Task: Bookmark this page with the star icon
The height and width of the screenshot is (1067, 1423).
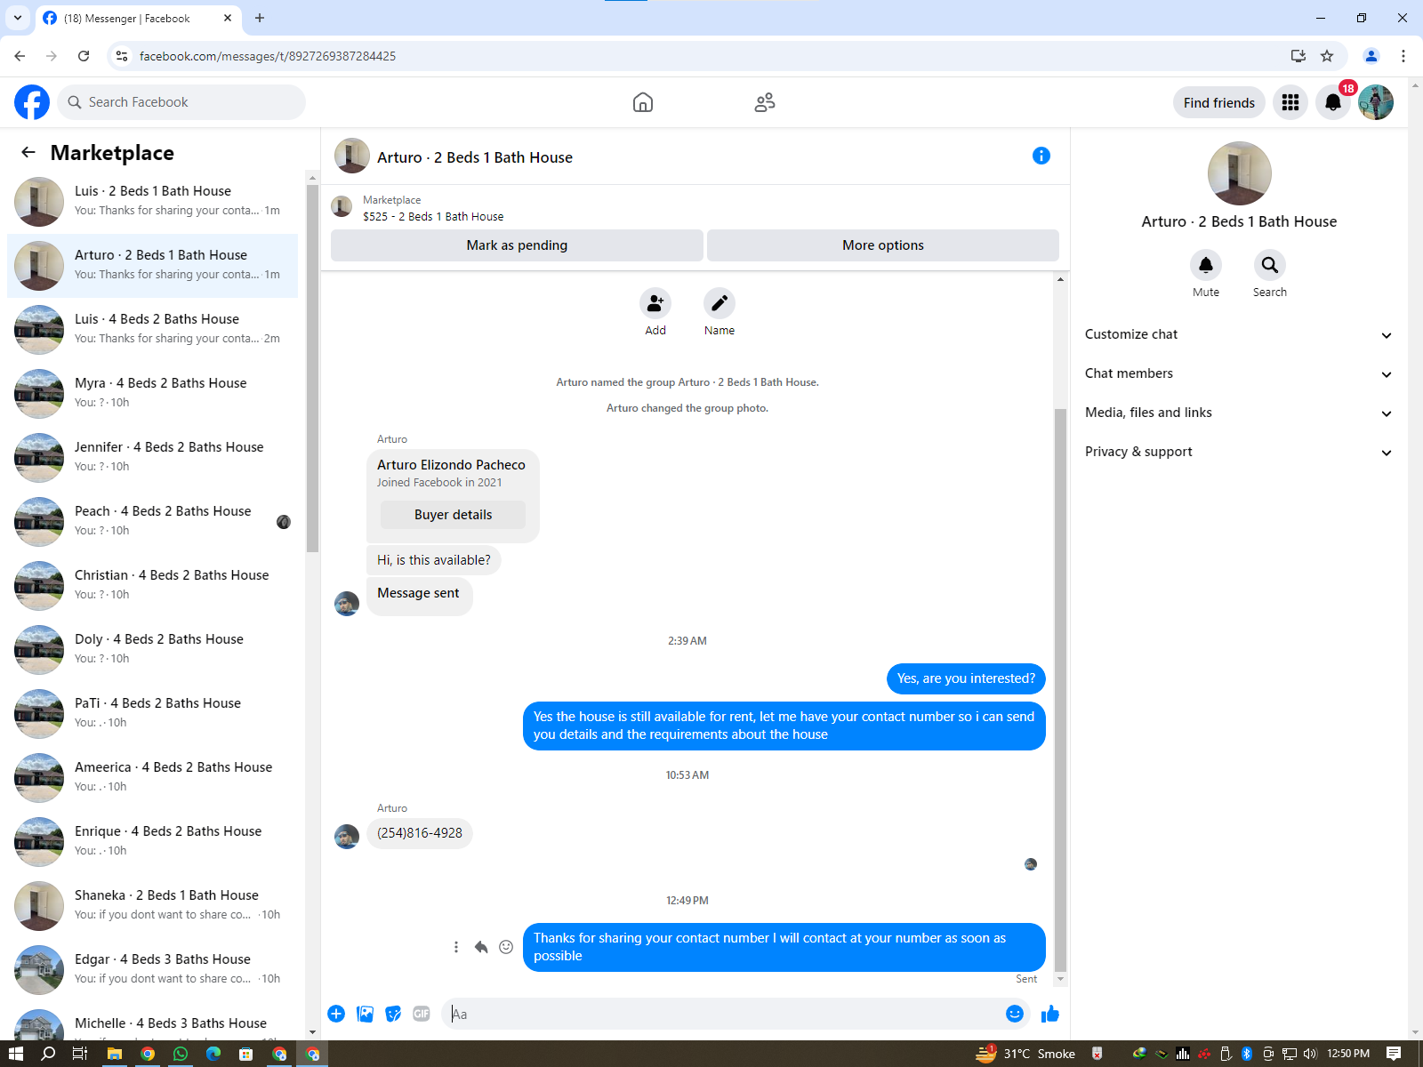Action: point(1327,56)
